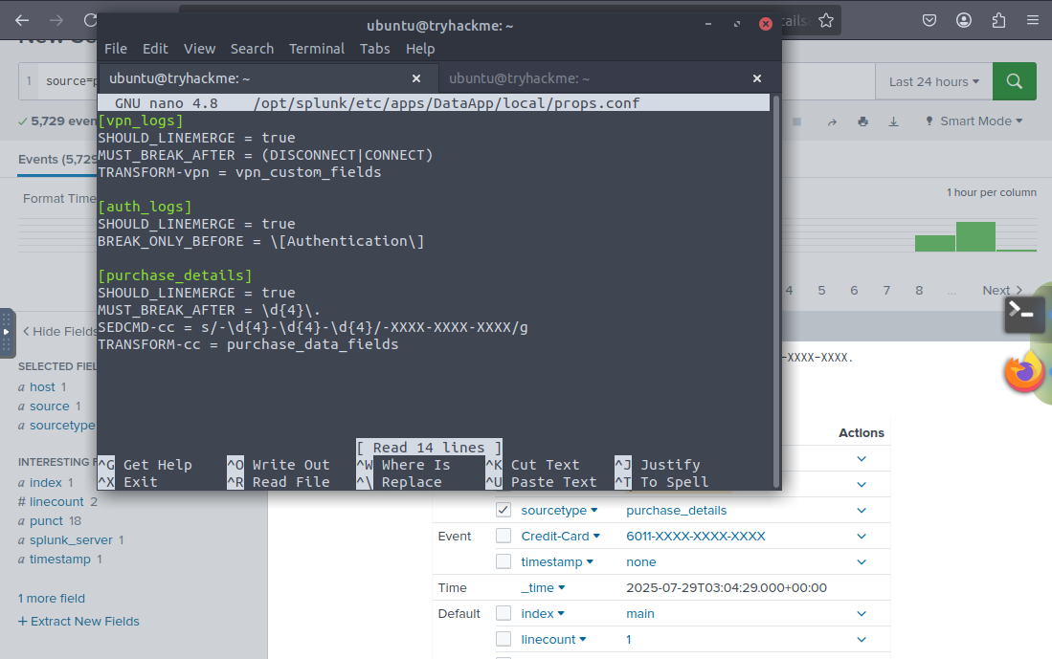
Task: Click the green Splunk search button
Action: click(1015, 81)
